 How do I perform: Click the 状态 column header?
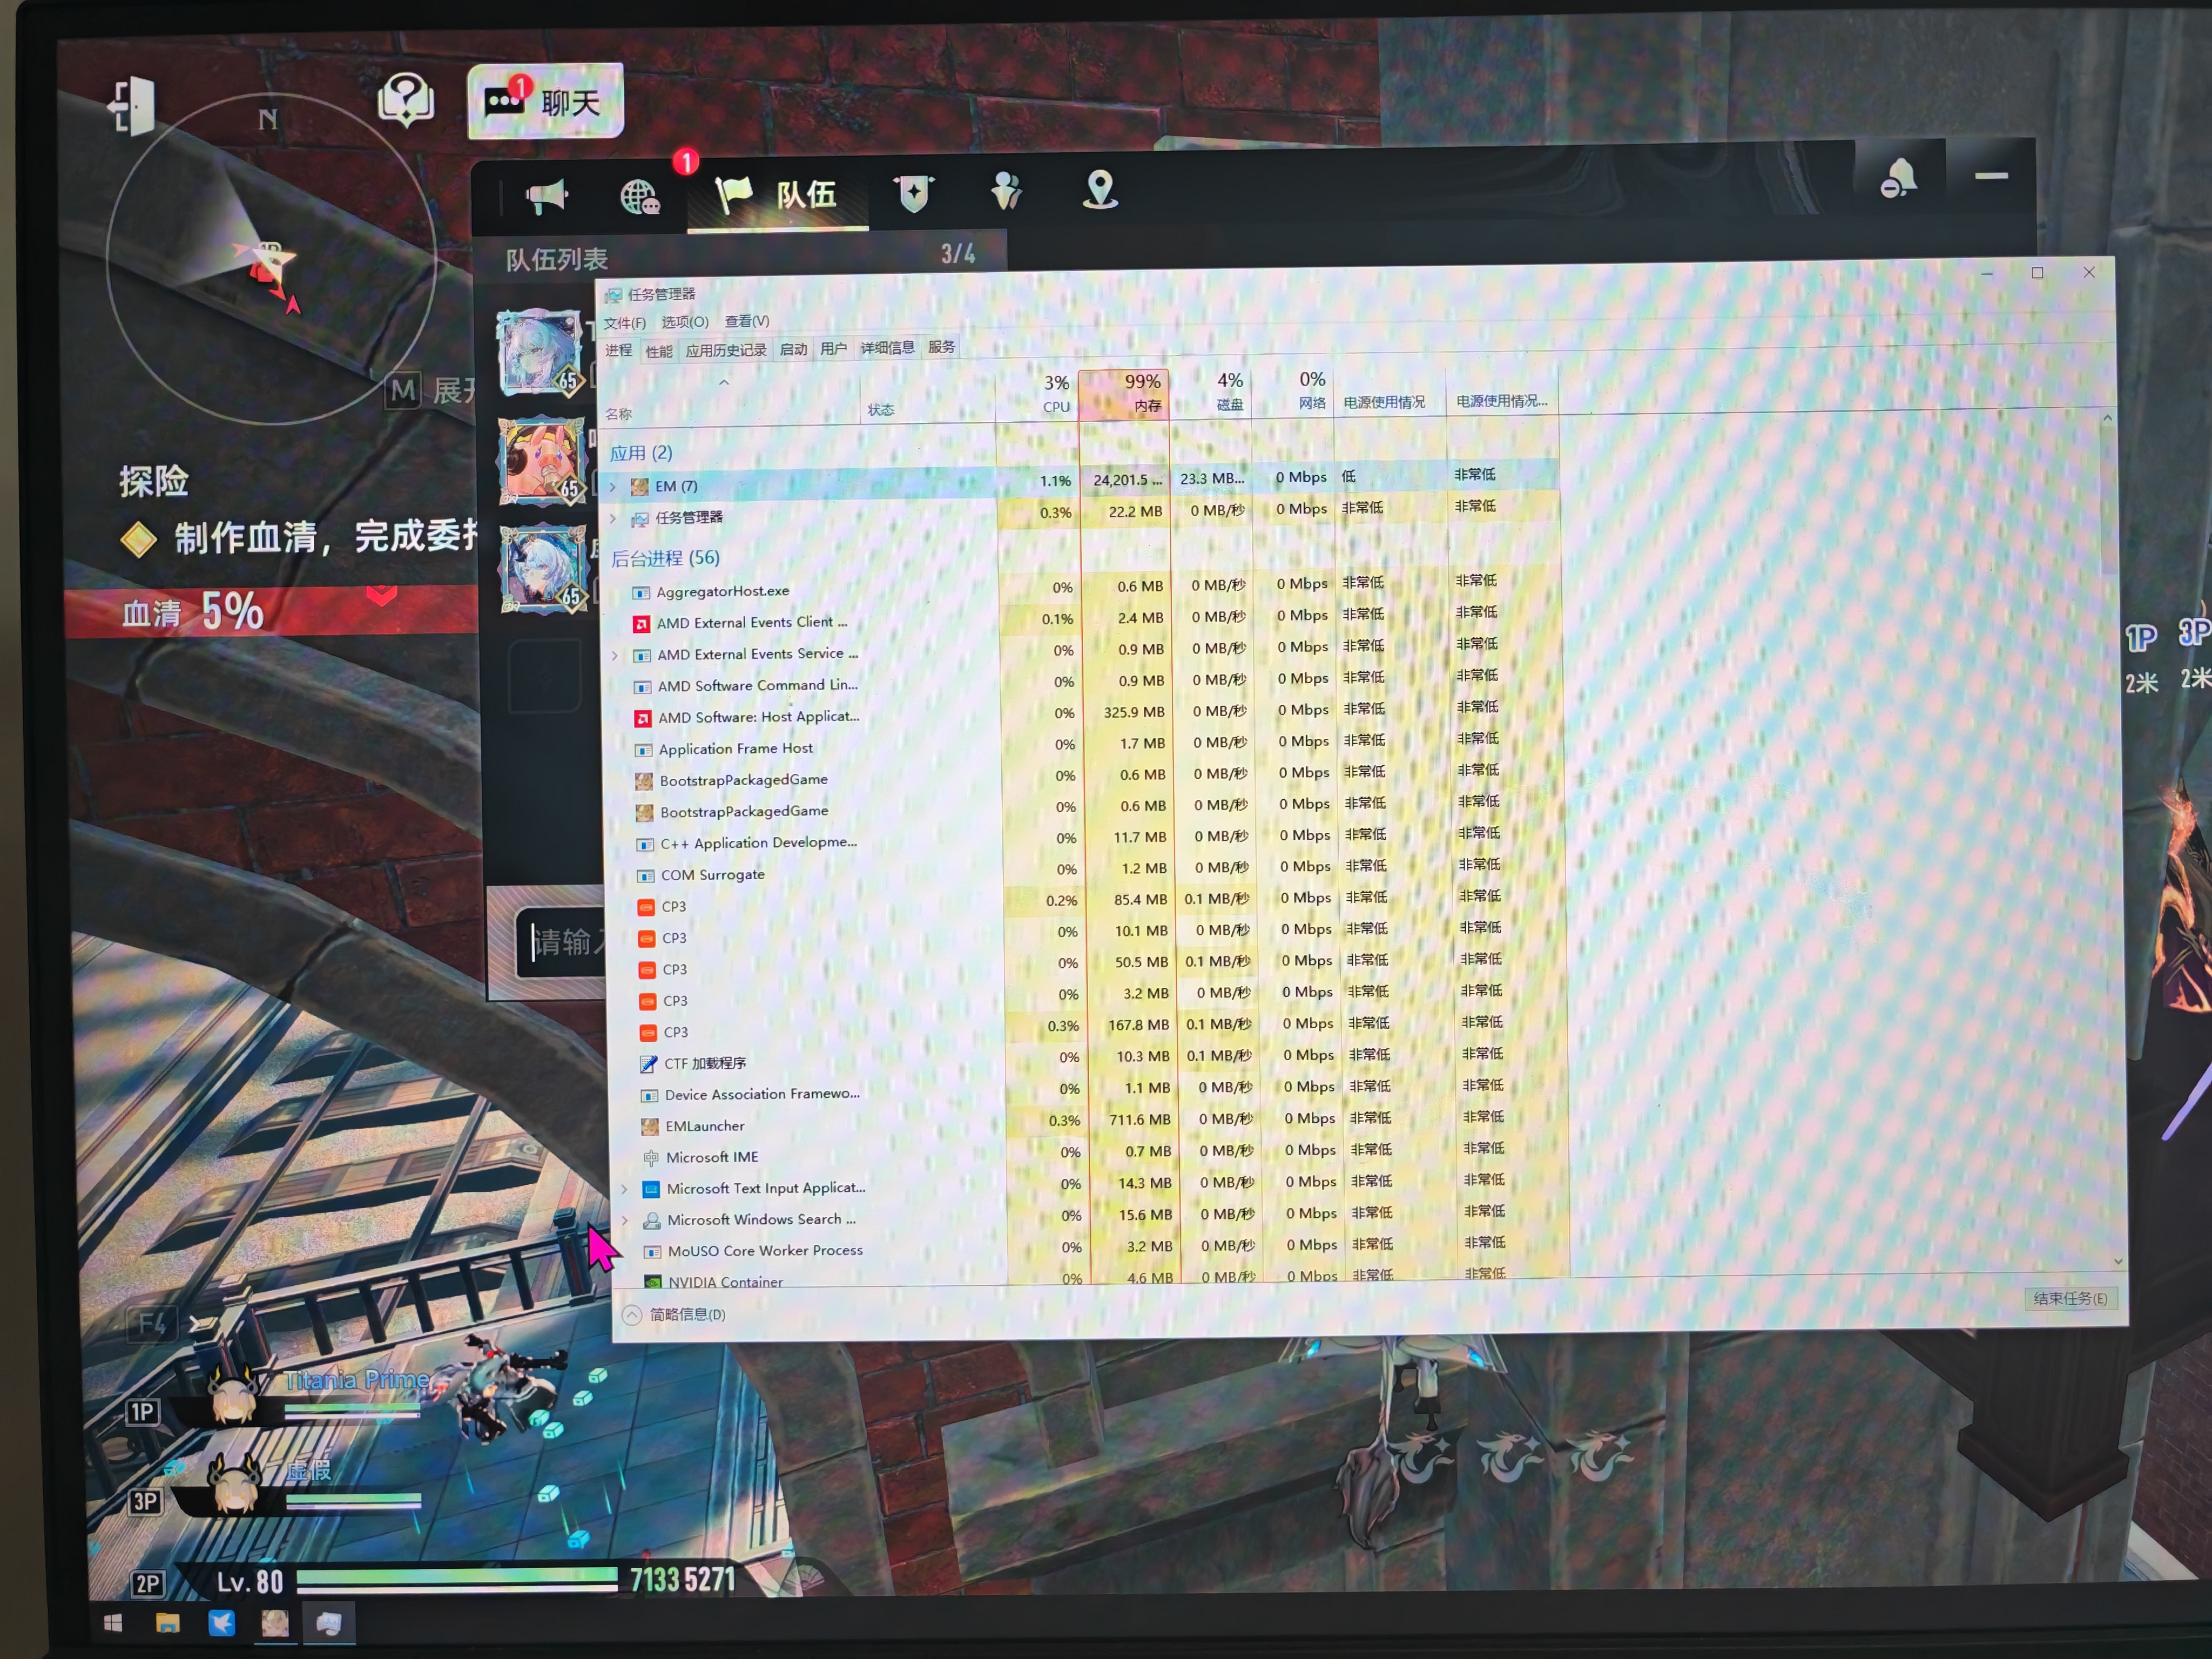tap(928, 399)
